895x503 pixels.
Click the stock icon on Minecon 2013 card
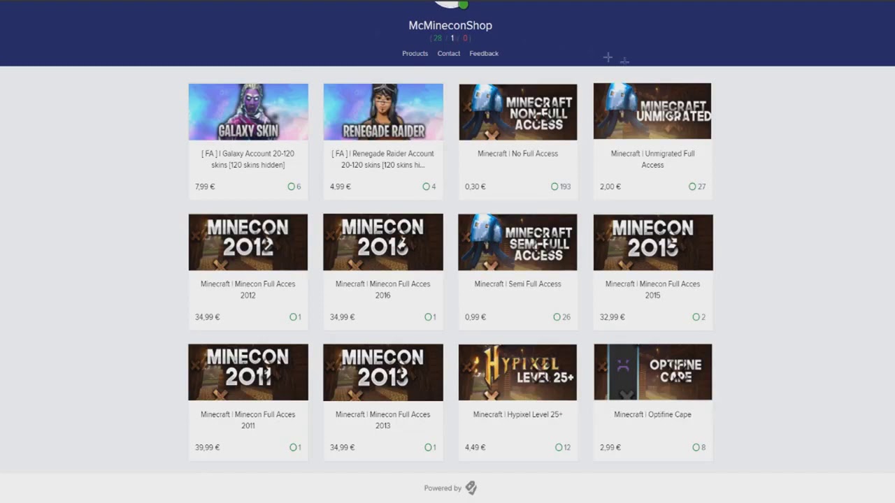coord(428,447)
